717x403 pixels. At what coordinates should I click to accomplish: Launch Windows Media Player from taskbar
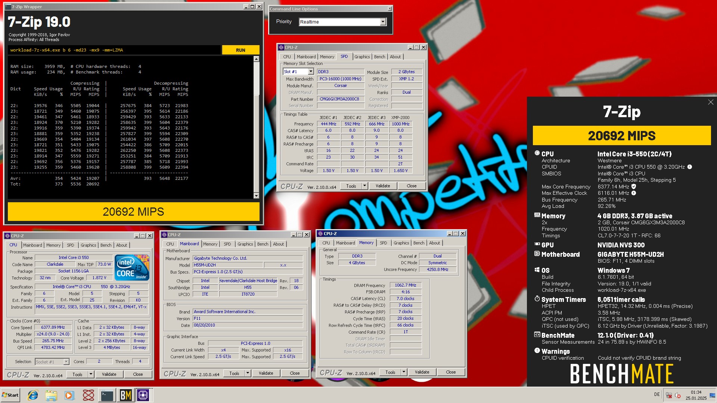click(69, 395)
